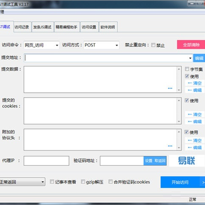Open the 精易编程助手 tab

tap(67, 27)
